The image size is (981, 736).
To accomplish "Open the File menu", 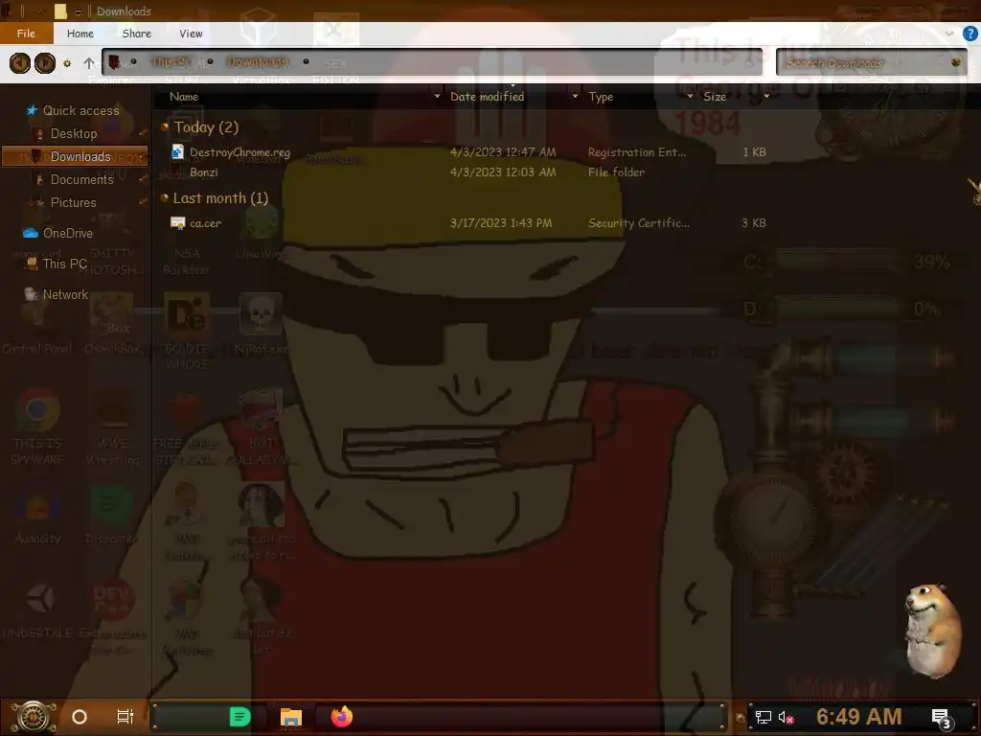I will click(26, 34).
